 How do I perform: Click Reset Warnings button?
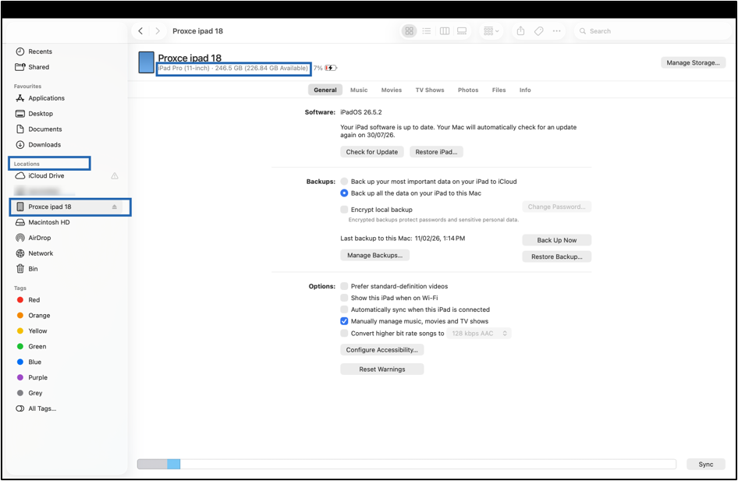(381, 370)
